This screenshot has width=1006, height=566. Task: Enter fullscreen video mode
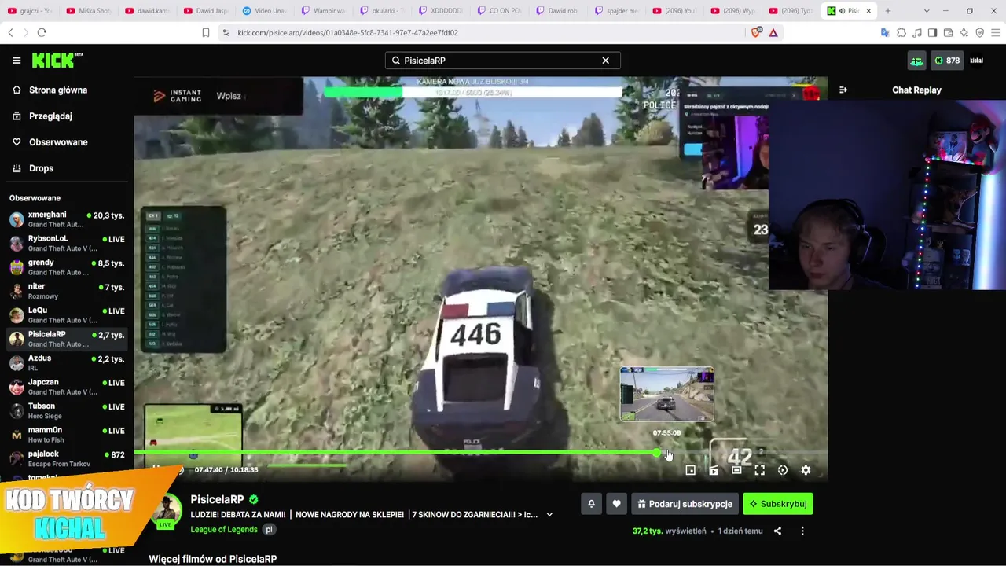[x=759, y=470]
